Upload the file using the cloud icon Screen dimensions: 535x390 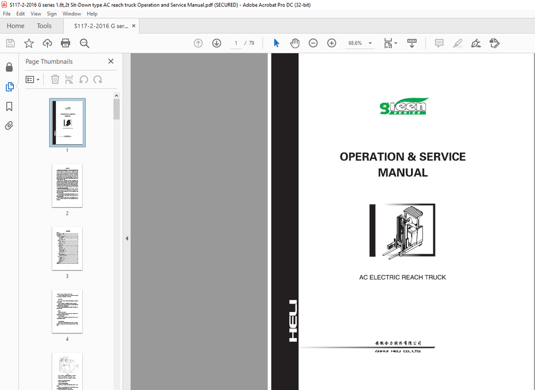click(47, 43)
